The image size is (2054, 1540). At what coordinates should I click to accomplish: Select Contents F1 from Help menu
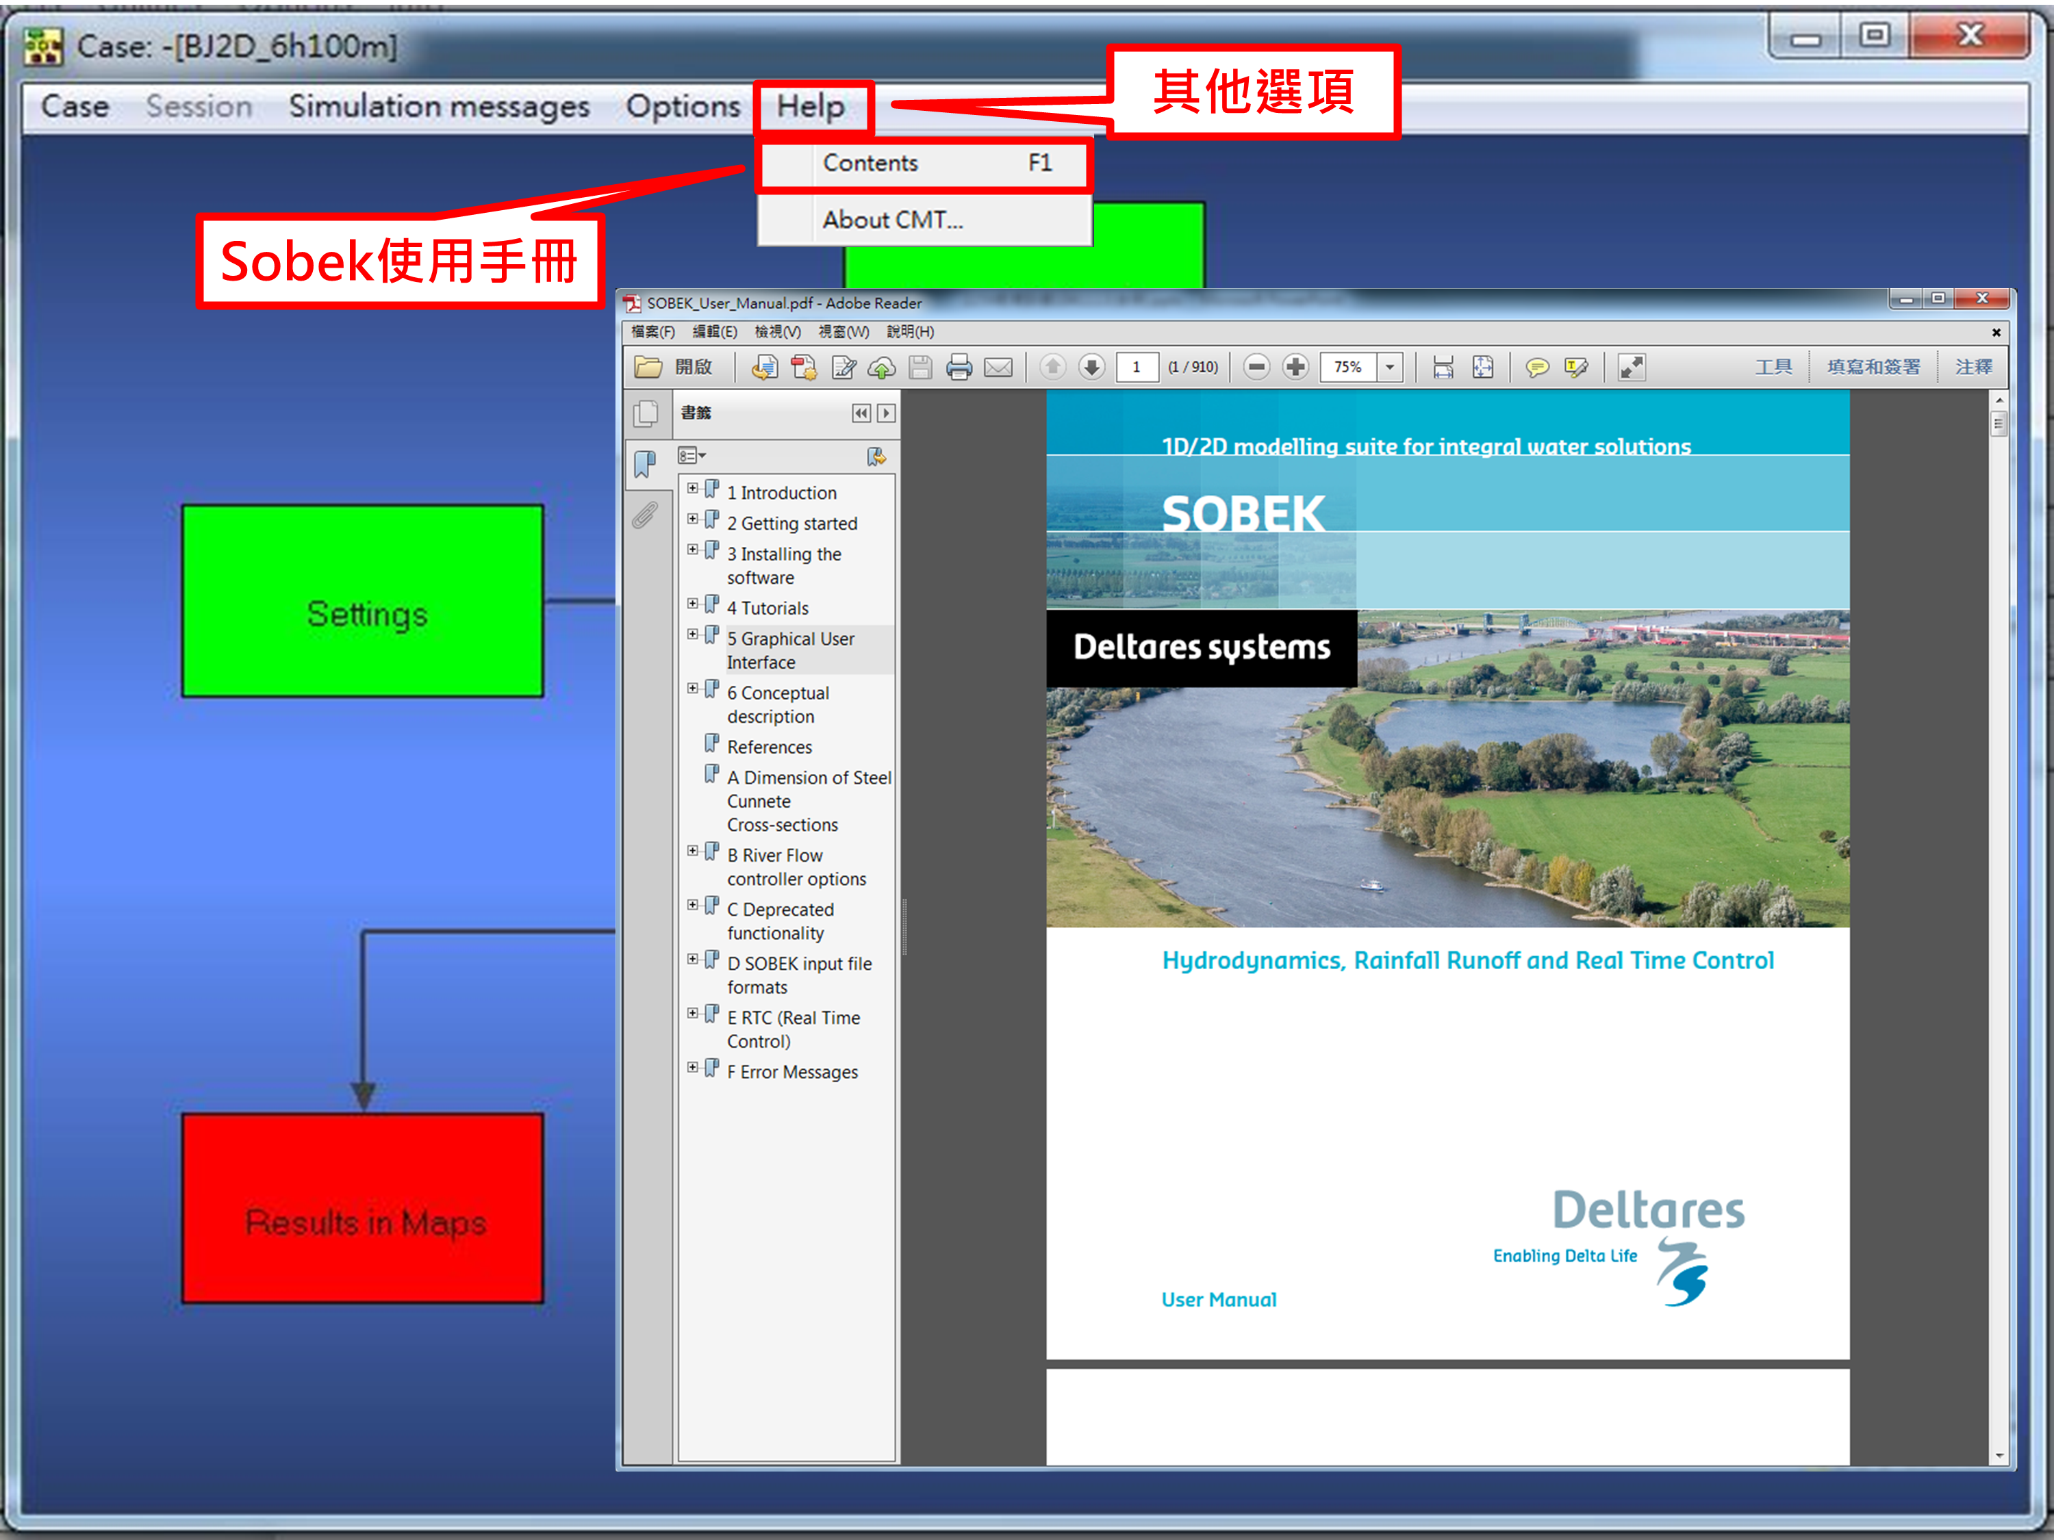924,164
